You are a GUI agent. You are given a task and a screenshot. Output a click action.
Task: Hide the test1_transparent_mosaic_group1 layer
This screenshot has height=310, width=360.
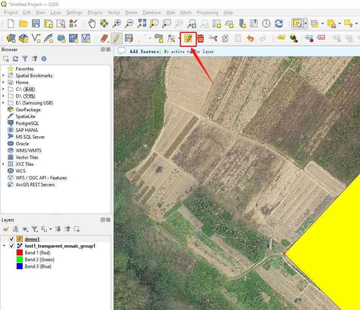(x=12, y=246)
